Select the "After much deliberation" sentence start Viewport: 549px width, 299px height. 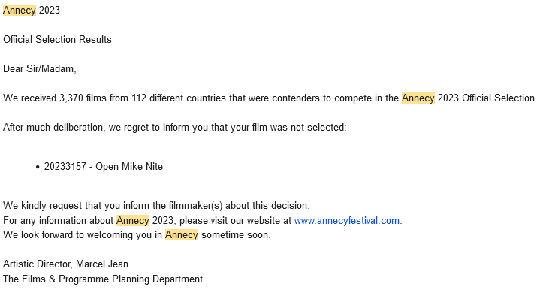click(53, 128)
